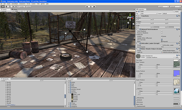This screenshot has height=110, width=182.
Task: Open the Textured draw mode dropdown
Action: pyautogui.click(x=7, y=11)
